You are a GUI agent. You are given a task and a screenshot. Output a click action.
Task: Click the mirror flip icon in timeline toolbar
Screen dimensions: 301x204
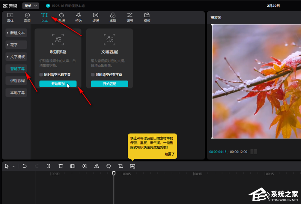tap(97, 166)
